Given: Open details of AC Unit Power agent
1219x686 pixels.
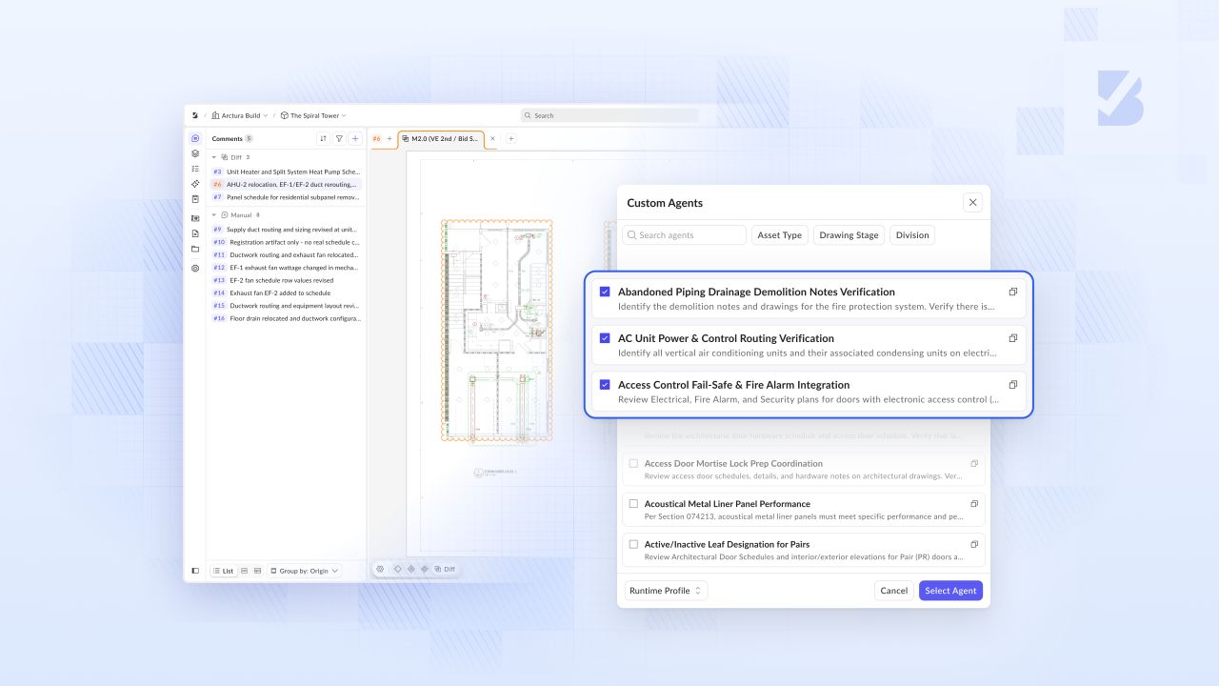Looking at the screenshot, I should click(x=1013, y=338).
